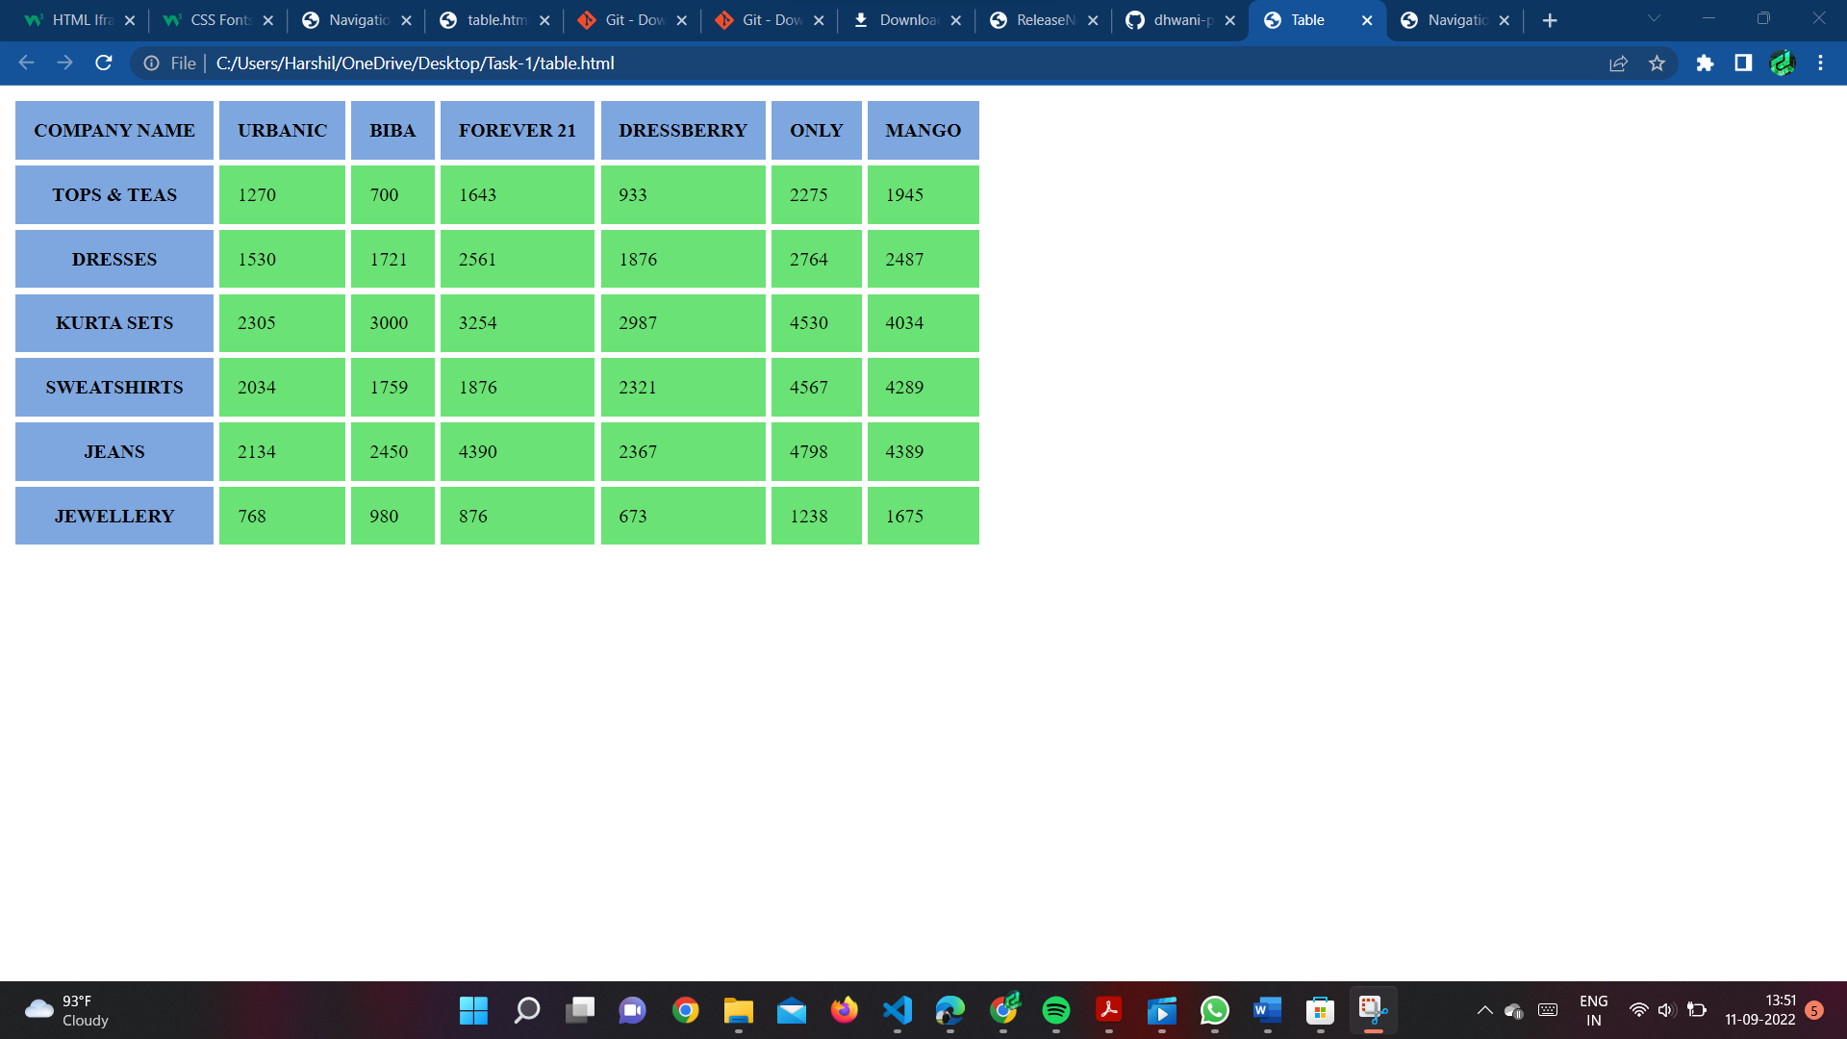Open Visual Studio Code from the taskbar
This screenshot has height=1039, width=1847.
pos(898,1010)
